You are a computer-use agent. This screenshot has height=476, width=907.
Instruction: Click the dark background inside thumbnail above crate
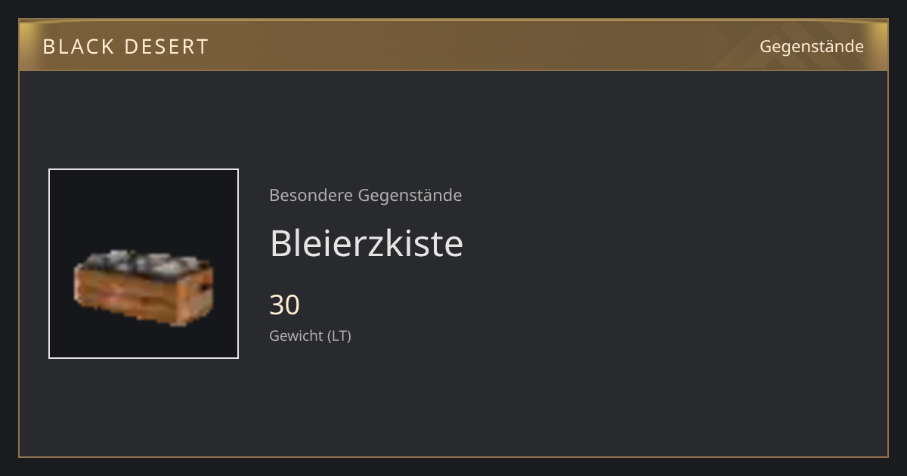tap(144, 208)
